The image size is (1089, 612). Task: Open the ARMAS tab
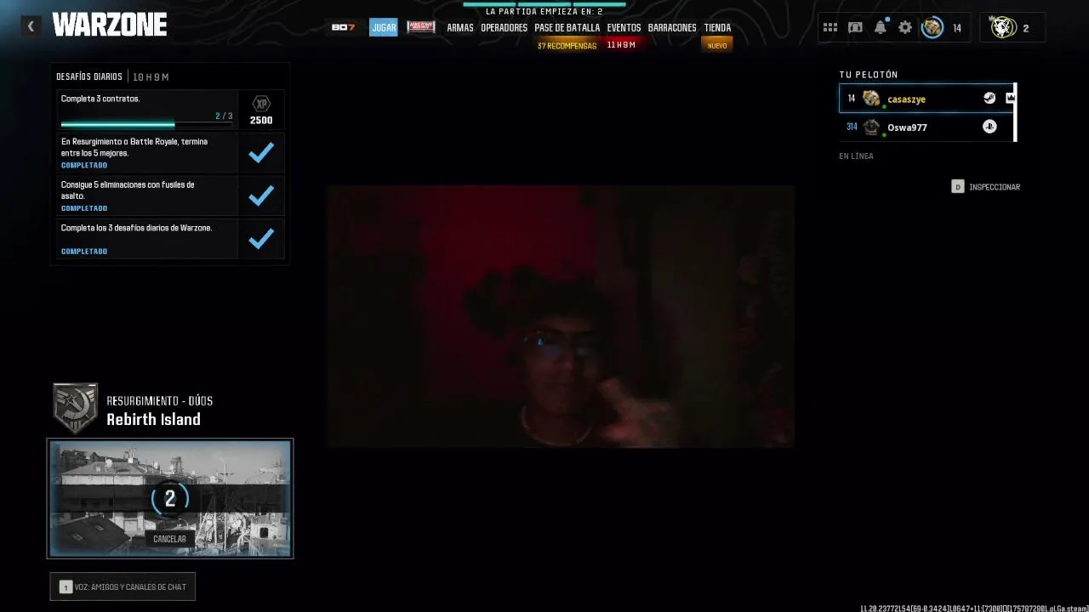coord(460,28)
